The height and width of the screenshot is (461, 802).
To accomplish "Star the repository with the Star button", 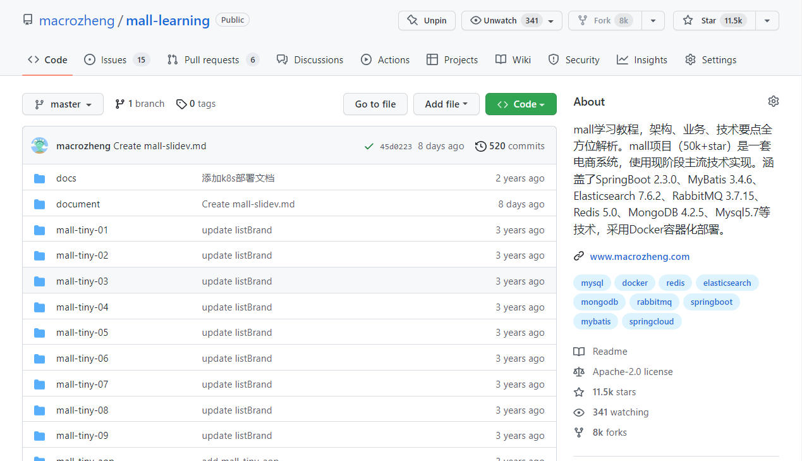I will [x=714, y=21].
